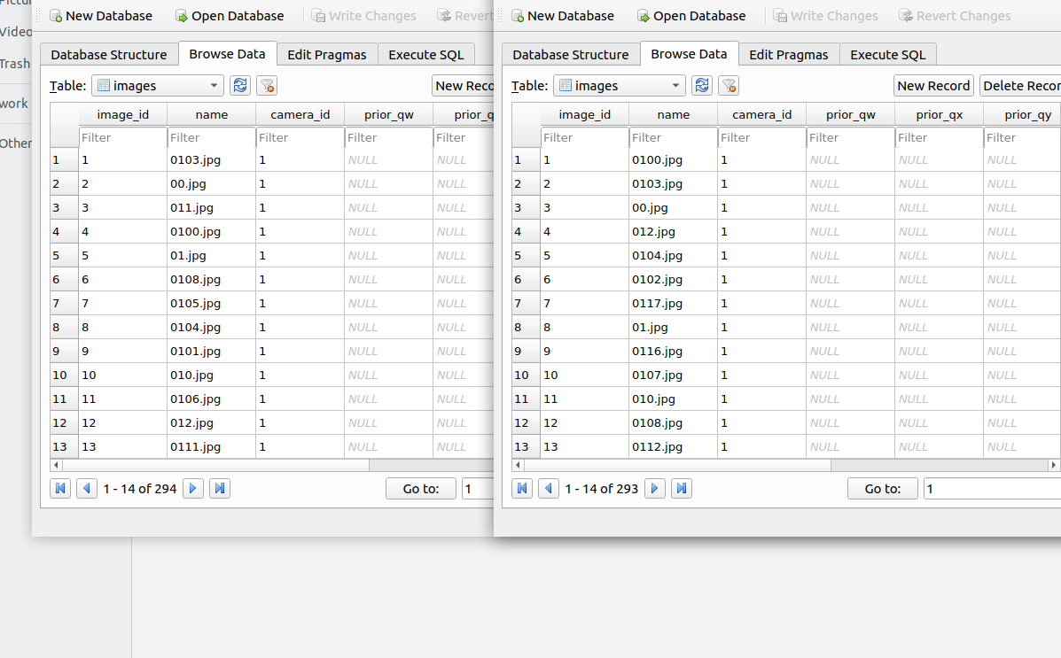Sort by image_id column in the left window
Viewport: 1061px width, 658px height.
click(122, 114)
